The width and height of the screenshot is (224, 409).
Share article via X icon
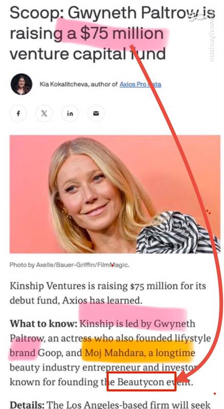pos(44,113)
